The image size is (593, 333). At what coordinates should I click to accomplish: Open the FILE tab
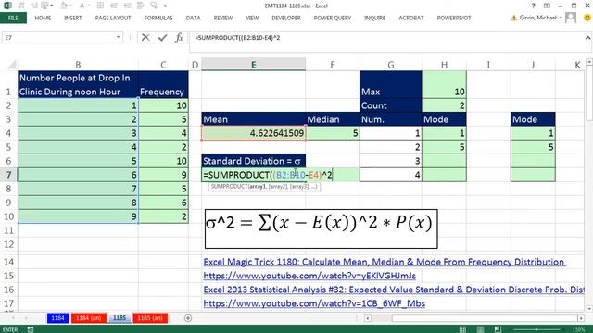coord(13,18)
